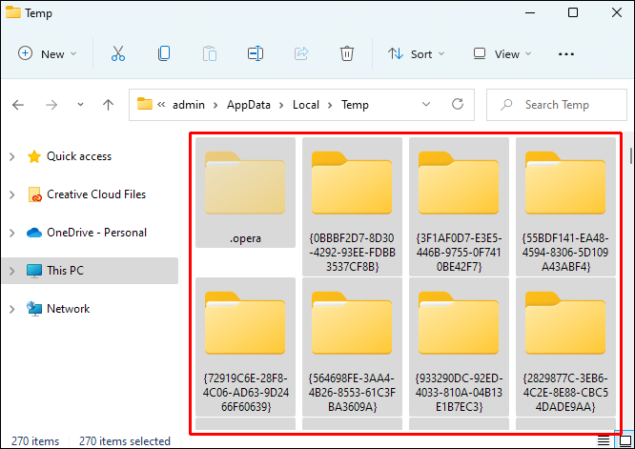This screenshot has height=449, width=635.
Task: Select folder {564698FE-3AA4-4B26-8553-61C3FBA3609A}
Action: click(353, 347)
